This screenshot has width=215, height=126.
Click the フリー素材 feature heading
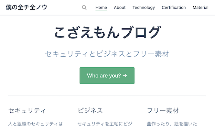[x=163, y=111]
